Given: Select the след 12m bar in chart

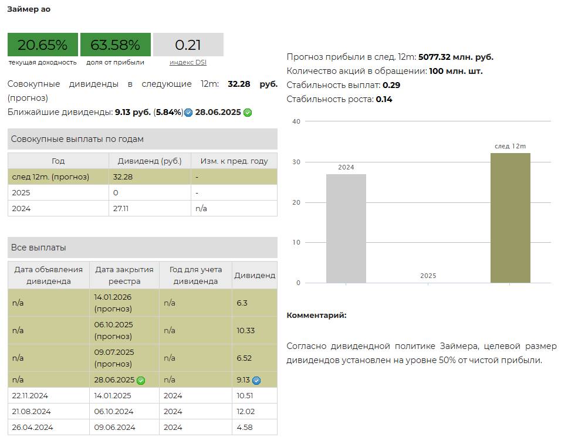Looking at the screenshot, I should pos(510,218).
